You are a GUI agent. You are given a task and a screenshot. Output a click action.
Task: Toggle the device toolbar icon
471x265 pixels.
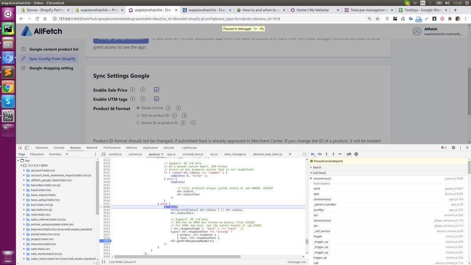tap(27, 148)
